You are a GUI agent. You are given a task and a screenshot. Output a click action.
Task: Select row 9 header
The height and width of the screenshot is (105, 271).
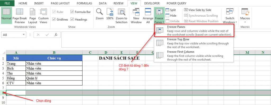point(3,98)
